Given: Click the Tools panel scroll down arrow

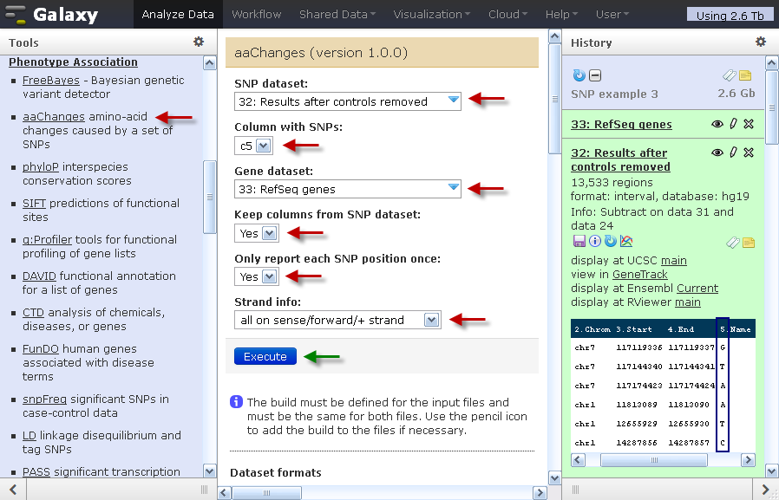Looking at the screenshot, I should [x=210, y=471].
